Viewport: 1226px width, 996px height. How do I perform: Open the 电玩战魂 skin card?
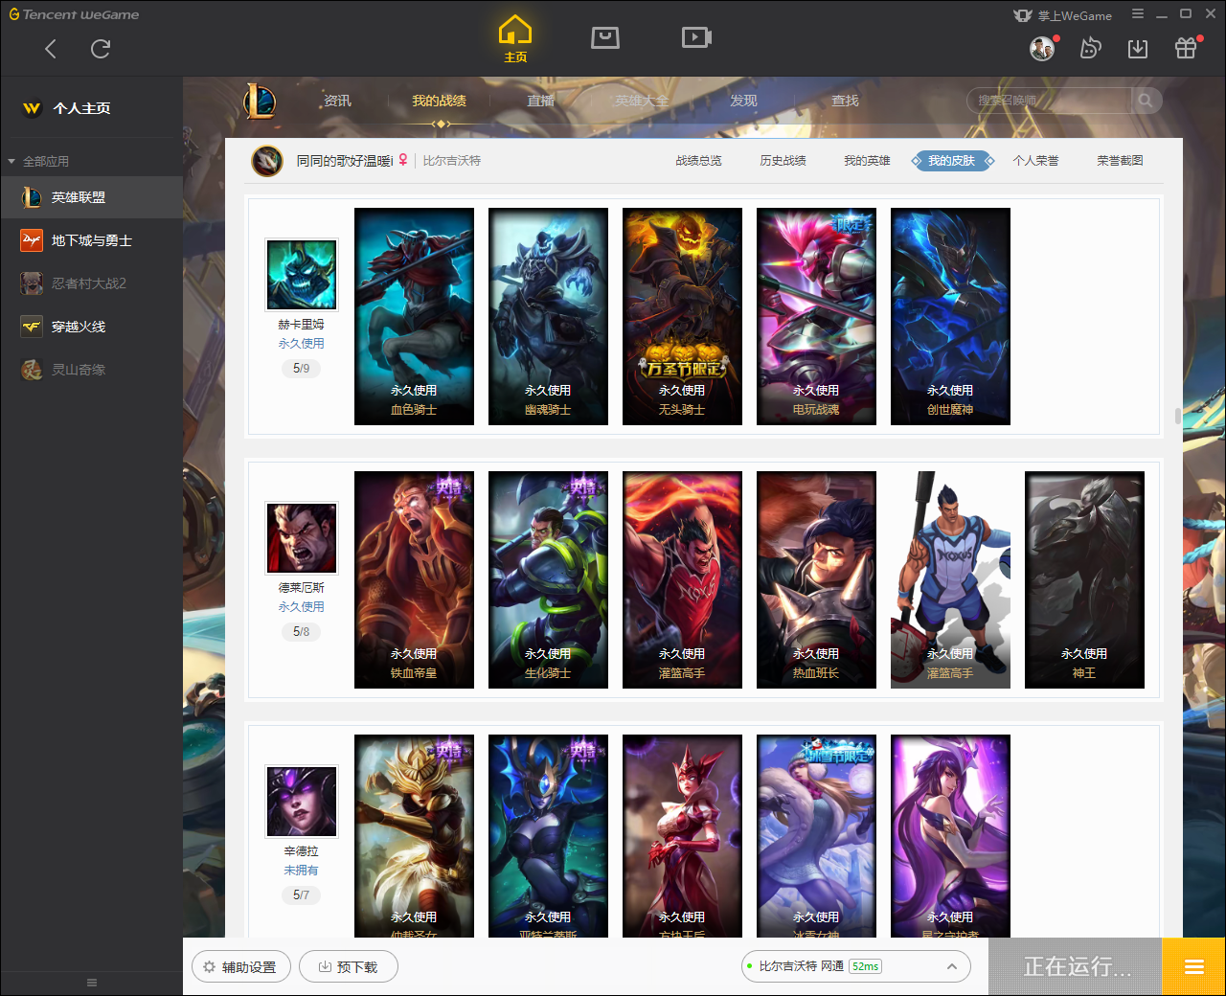point(816,316)
